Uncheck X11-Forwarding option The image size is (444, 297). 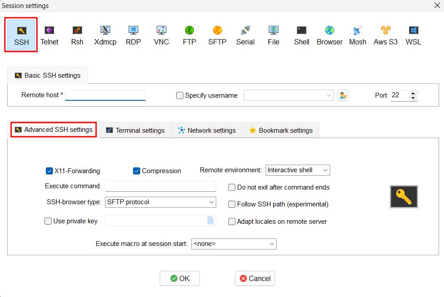pos(49,171)
